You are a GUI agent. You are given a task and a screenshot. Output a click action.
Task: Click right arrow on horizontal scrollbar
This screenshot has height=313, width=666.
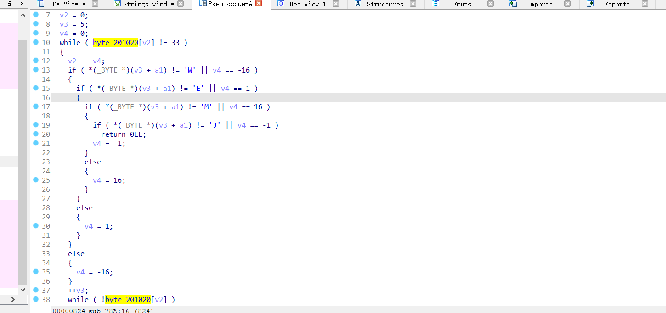(x=13, y=299)
